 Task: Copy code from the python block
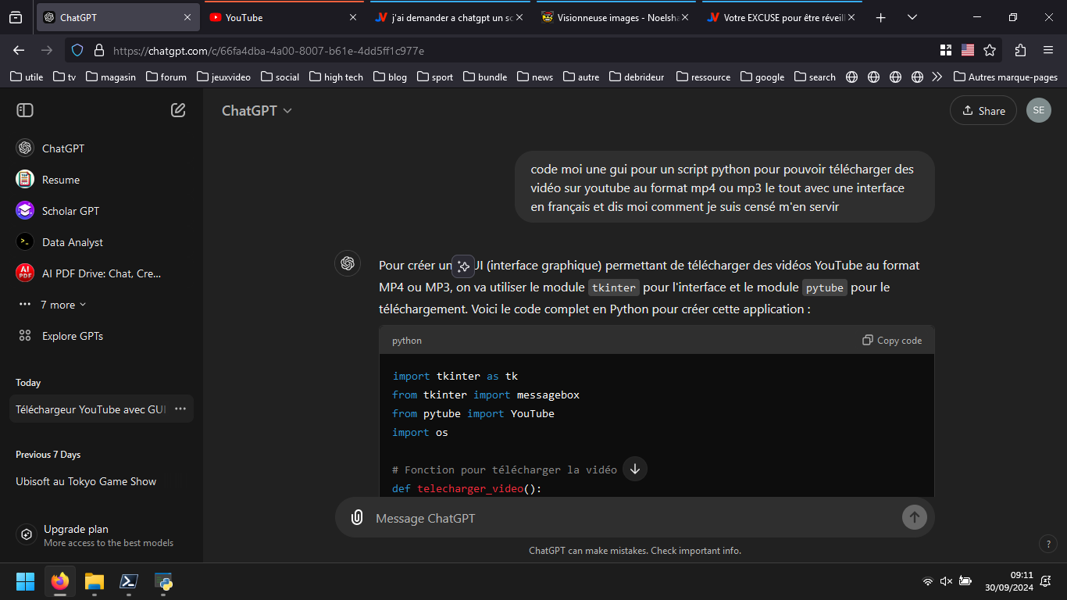(892, 341)
